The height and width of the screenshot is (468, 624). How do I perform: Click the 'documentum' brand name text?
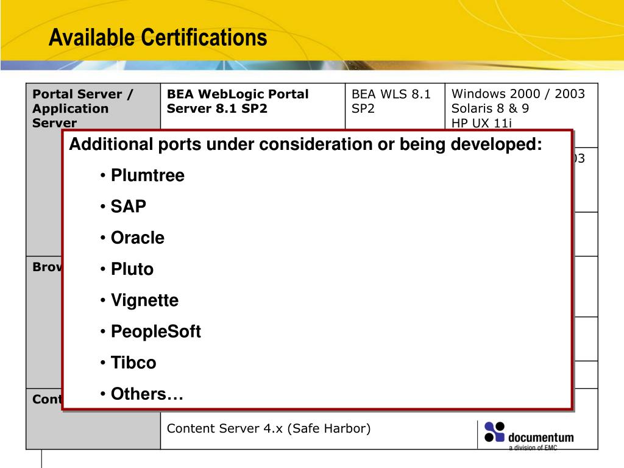[541, 438]
